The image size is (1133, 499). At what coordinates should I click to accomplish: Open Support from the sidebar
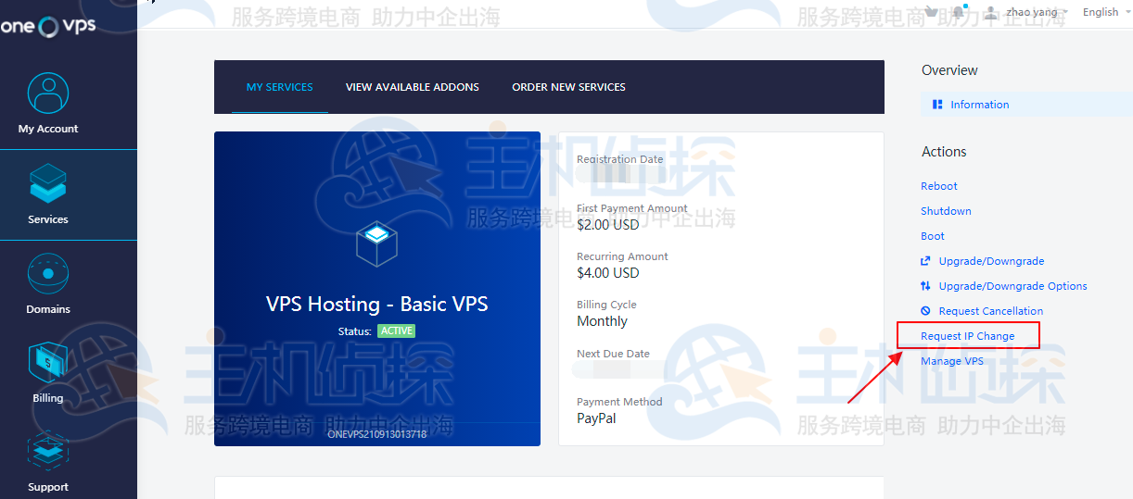pos(48,461)
